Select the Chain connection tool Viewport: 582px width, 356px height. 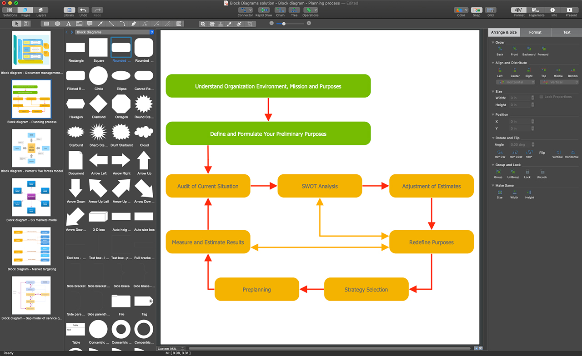click(280, 10)
